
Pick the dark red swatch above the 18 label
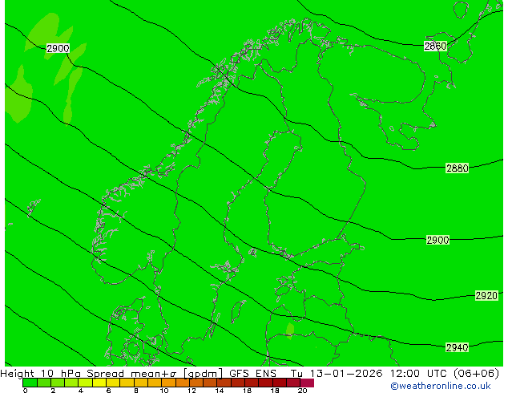point(280,383)
